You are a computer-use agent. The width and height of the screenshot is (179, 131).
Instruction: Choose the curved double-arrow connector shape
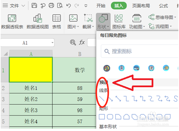click(x=167, y=99)
